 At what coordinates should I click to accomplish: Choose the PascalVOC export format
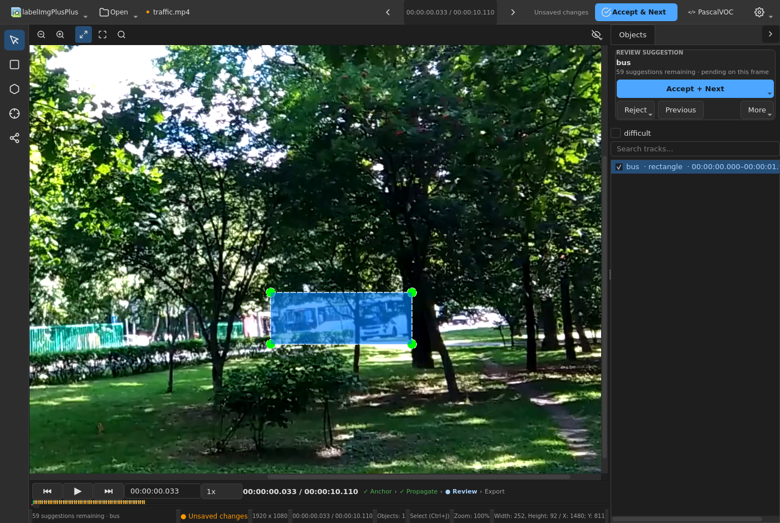[x=711, y=12]
